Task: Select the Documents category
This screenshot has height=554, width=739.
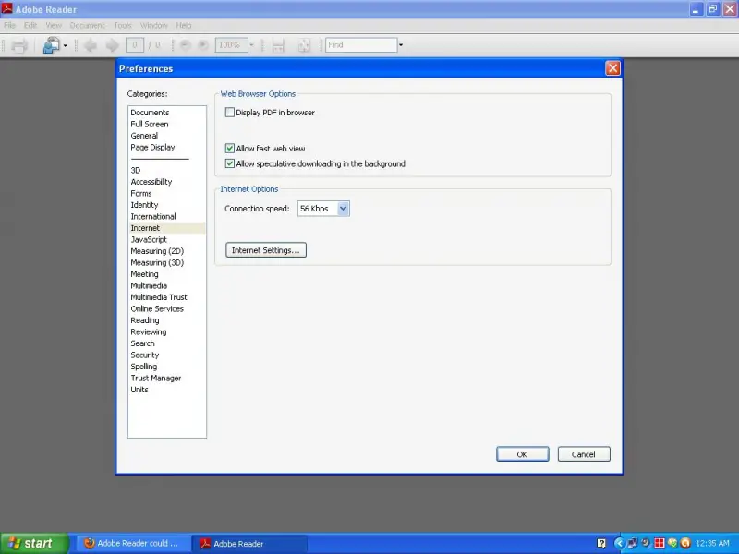Action: [x=150, y=113]
